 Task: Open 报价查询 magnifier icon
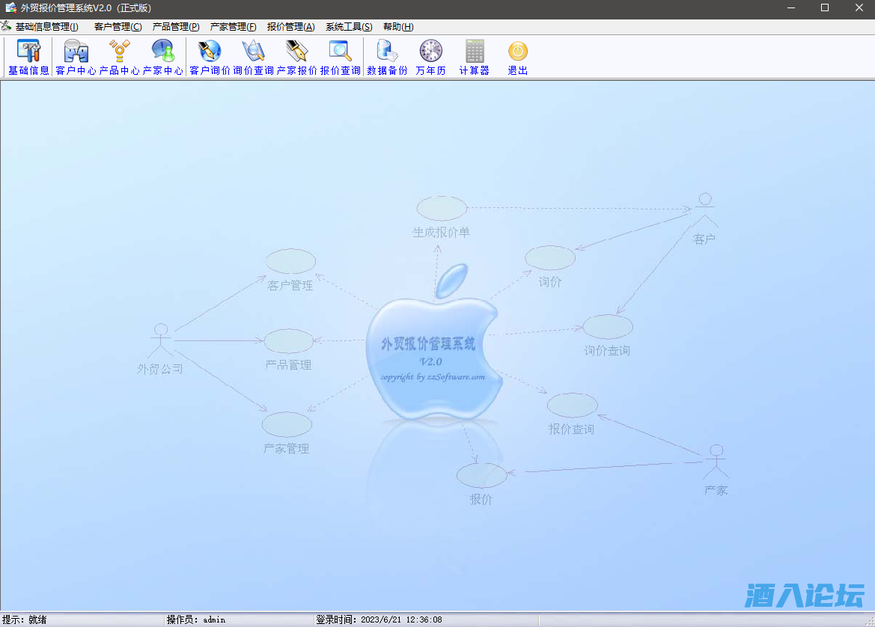340,57
